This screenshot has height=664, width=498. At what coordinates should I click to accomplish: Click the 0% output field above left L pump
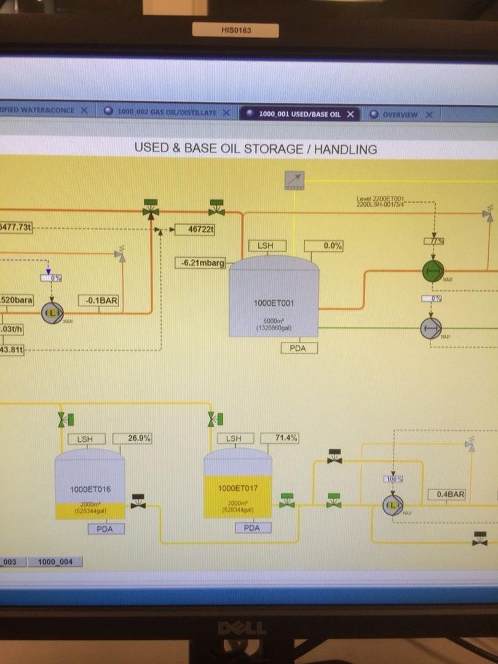51,279
